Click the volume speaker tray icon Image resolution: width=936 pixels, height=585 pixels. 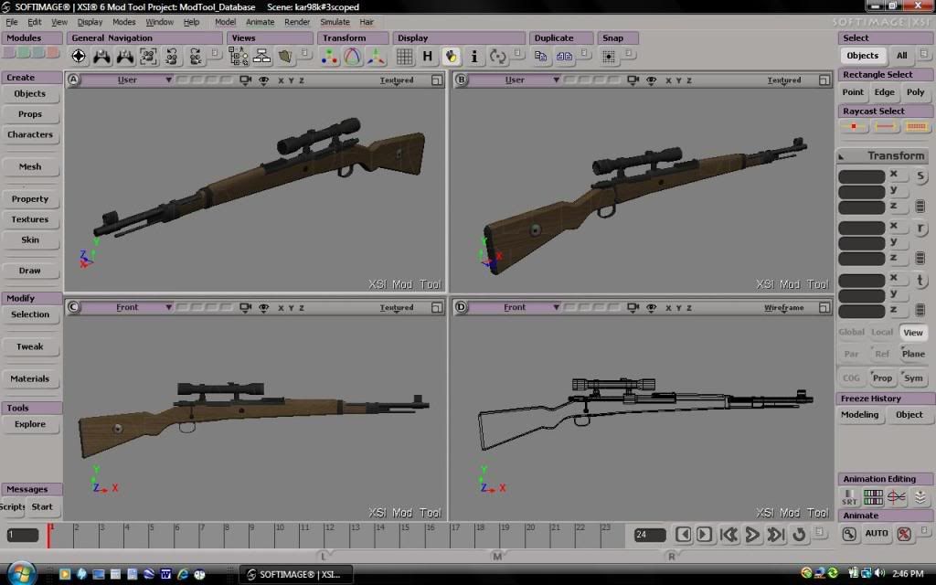879,574
